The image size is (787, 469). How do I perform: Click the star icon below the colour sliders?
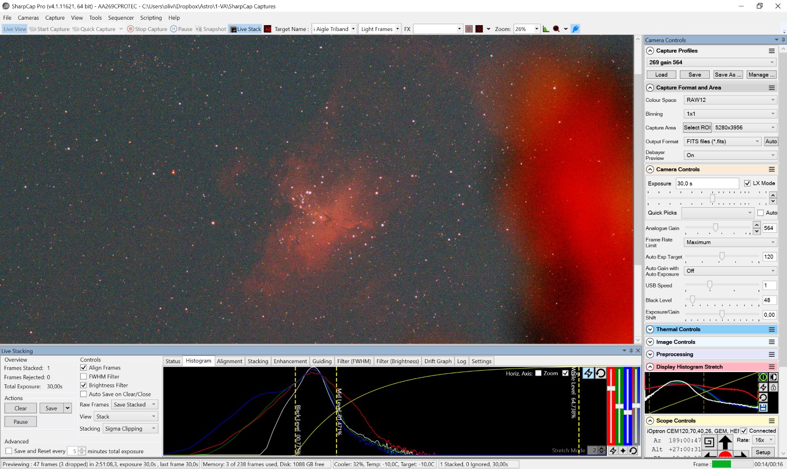pyautogui.click(x=623, y=451)
